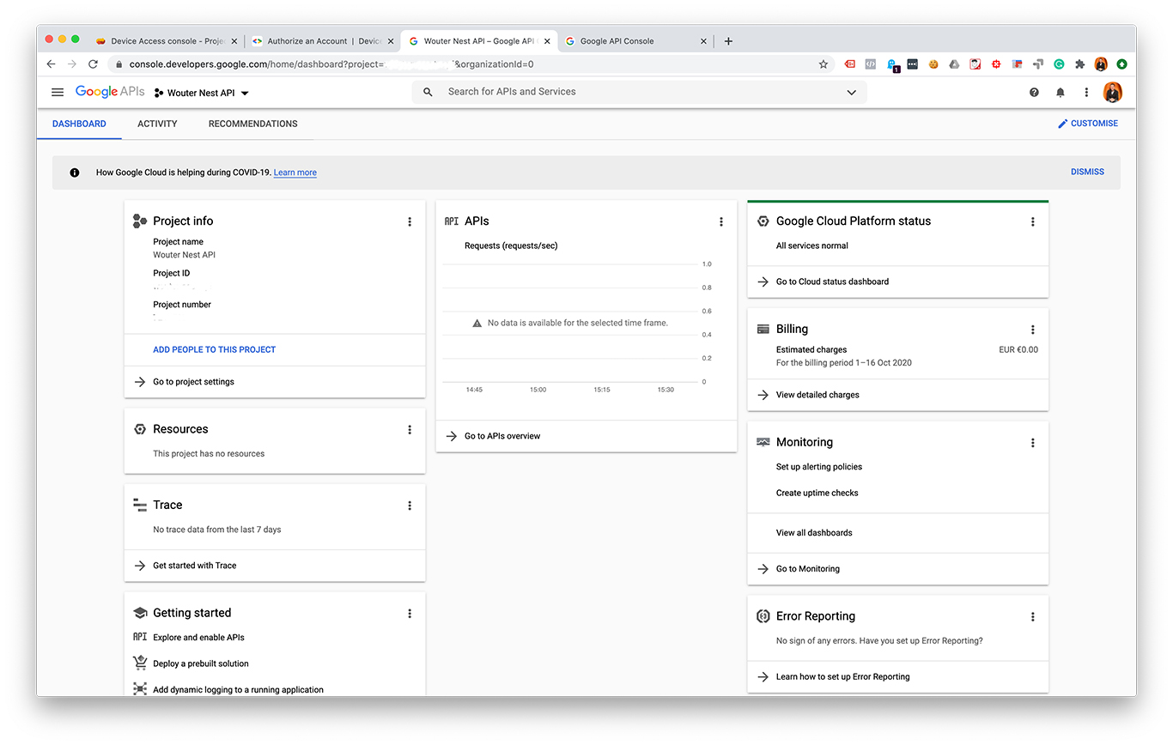Image resolution: width=1173 pixels, height=745 pixels.
Task: Open APIs card options menu
Action: pos(721,221)
